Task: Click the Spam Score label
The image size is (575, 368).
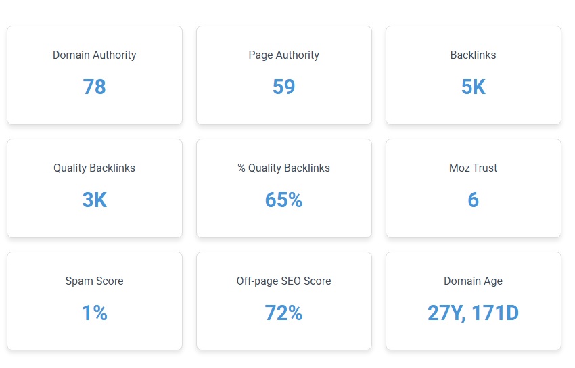Action: coord(94,281)
